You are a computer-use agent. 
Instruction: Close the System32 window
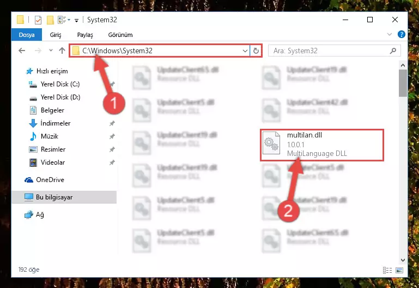395,20
